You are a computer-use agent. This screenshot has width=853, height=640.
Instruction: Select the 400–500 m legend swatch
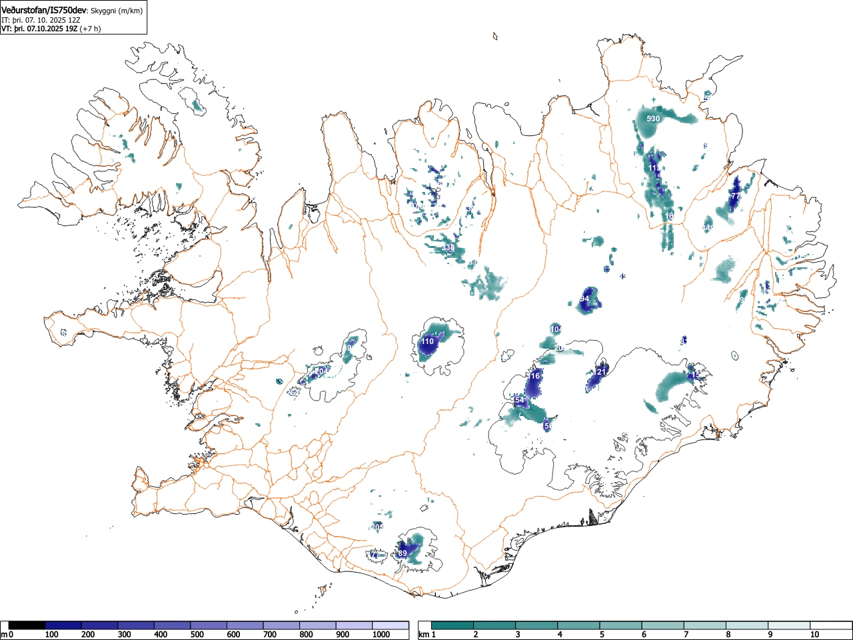coord(173,625)
